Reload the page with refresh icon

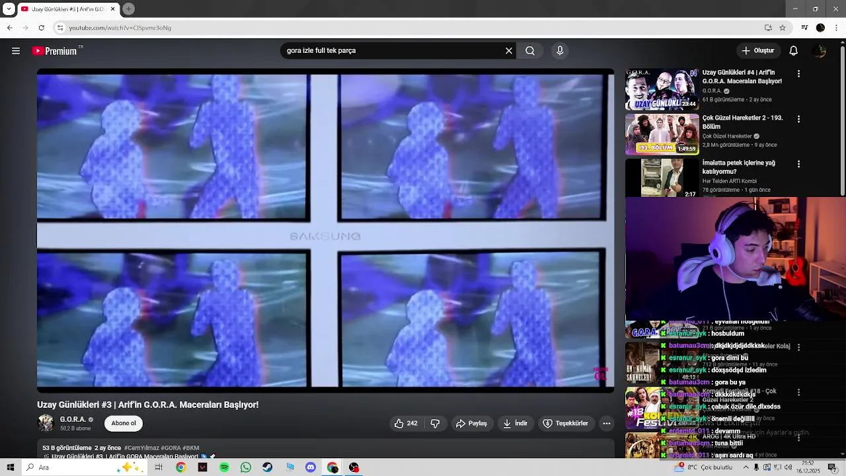(41, 28)
